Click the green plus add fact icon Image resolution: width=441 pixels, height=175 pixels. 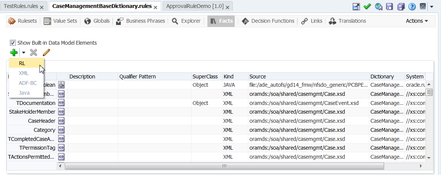[14, 52]
